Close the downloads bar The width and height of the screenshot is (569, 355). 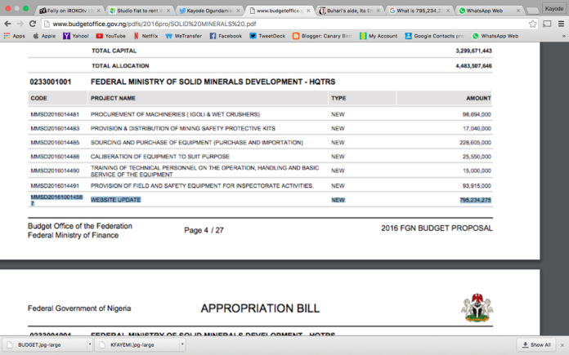point(562,345)
